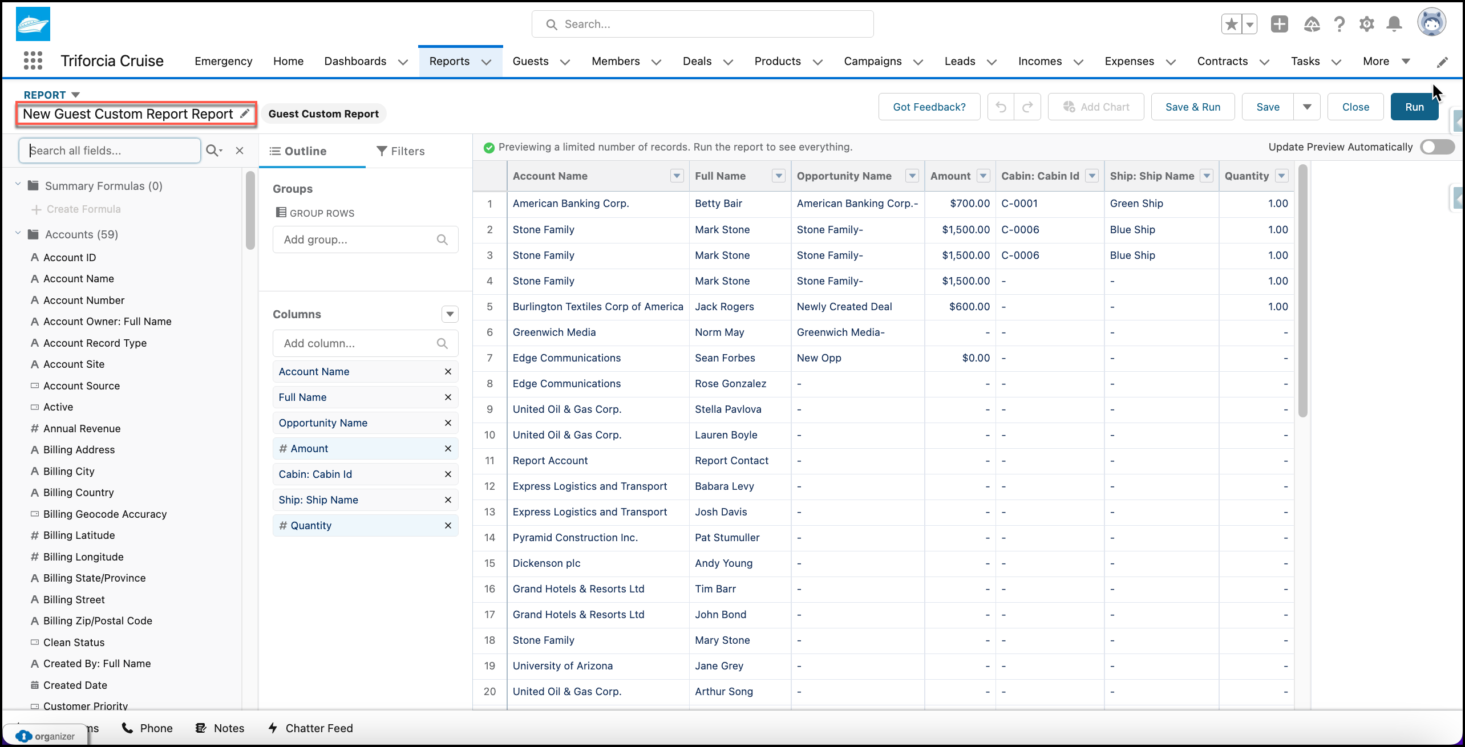The height and width of the screenshot is (747, 1465).
Task: Click the Create Formula link
Action: pos(76,209)
